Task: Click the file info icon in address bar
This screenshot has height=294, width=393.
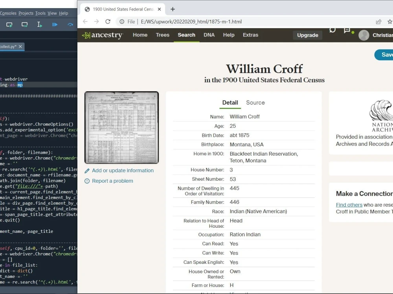Action: pyautogui.click(x=122, y=22)
